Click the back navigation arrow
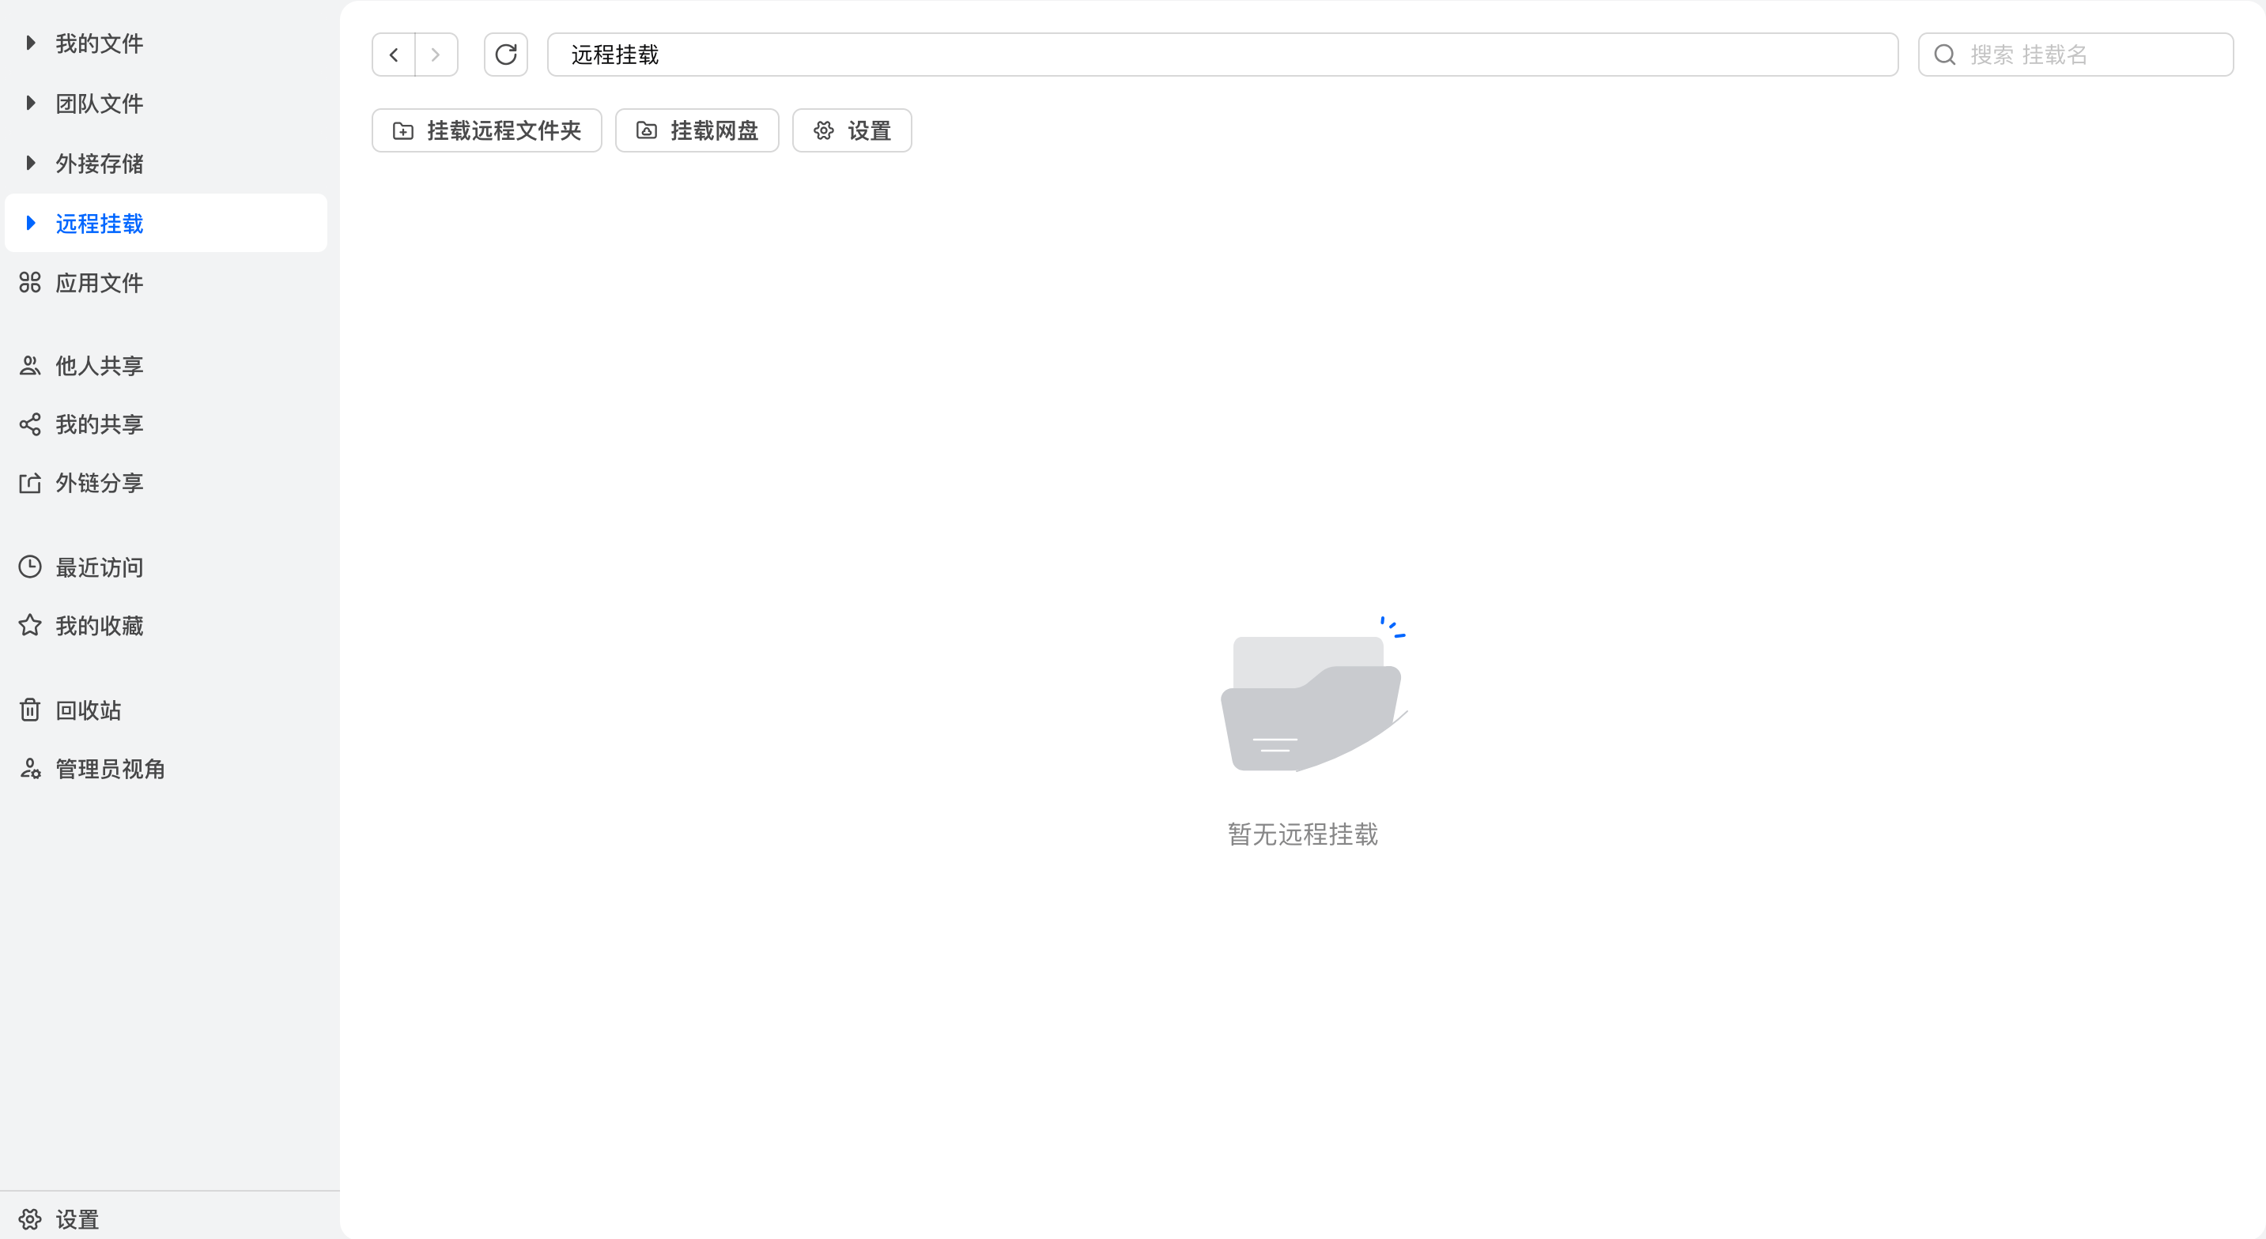 392,54
